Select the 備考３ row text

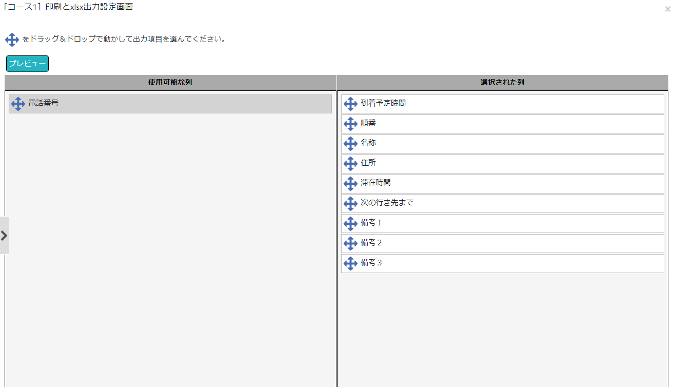pyautogui.click(x=371, y=263)
